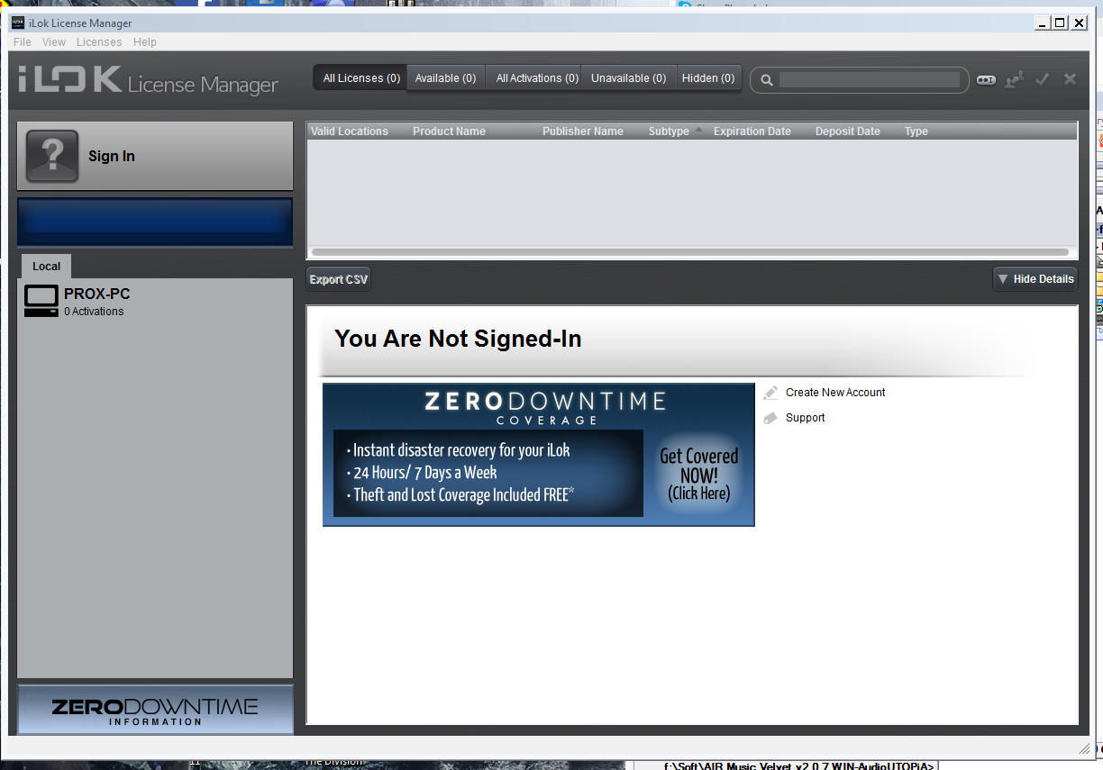Image resolution: width=1103 pixels, height=770 pixels.
Task: Click the Sign In button
Action: click(x=155, y=156)
